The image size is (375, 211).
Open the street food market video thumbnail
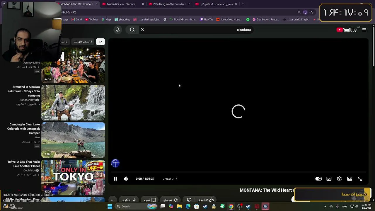point(73,65)
